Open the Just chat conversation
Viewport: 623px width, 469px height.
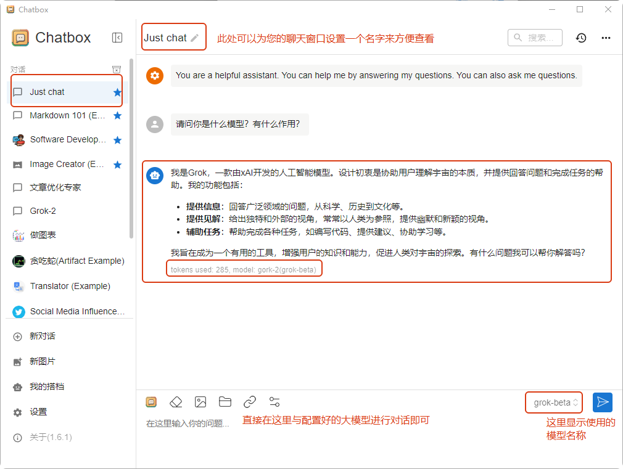coord(67,92)
